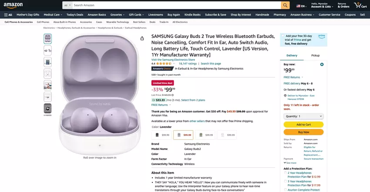The height and width of the screenshot is (192, 370).
Task: Expand the See more details link
Action: point(290,163)
